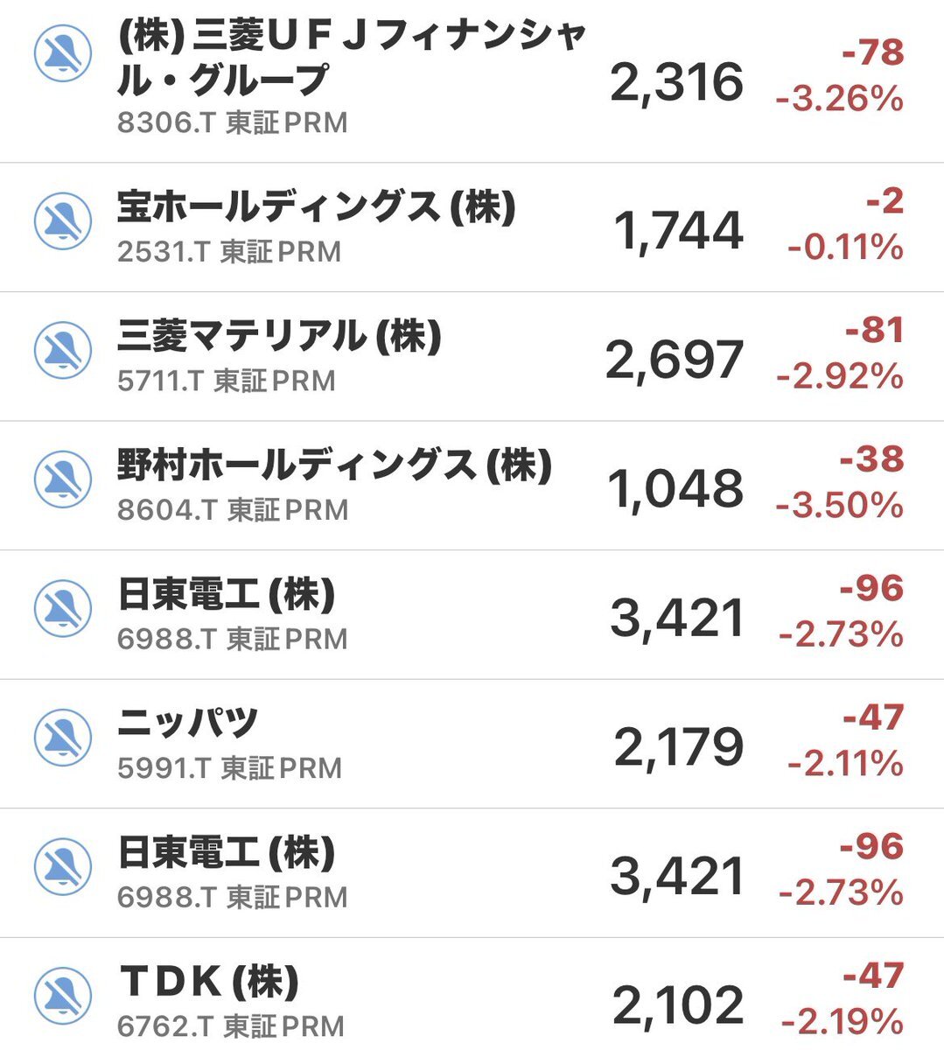Open 宝ホールディングス (株) stock details
Viewport: 944px width, 1050px height.
(x=316, y=207)
